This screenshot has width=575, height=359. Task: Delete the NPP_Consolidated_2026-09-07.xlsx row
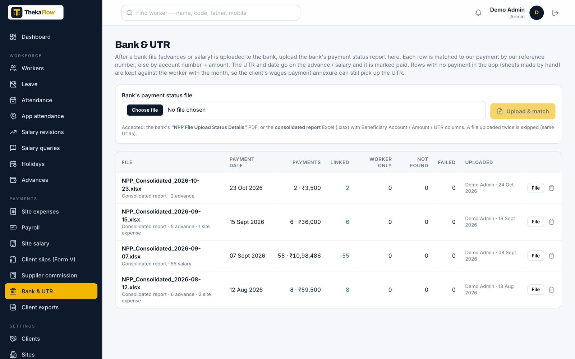pos(551,256)
